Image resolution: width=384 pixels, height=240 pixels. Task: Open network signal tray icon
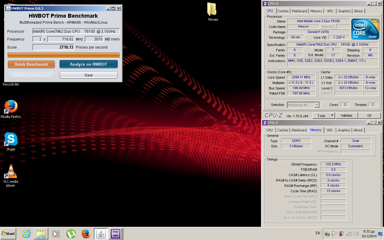click(349, 234)
